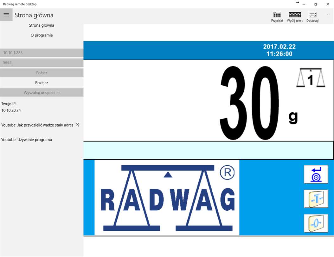Click the Twoje IP: label
This screenshot has height=257, width=334.
(x=9, y=104)
